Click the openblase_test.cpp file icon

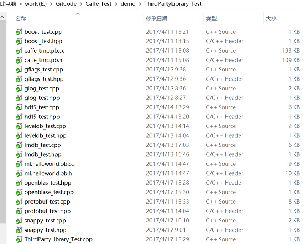click(19, 192)
